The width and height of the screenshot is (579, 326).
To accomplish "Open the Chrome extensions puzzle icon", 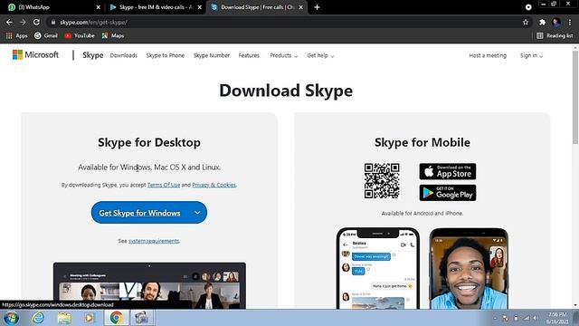I will [542, 22].
